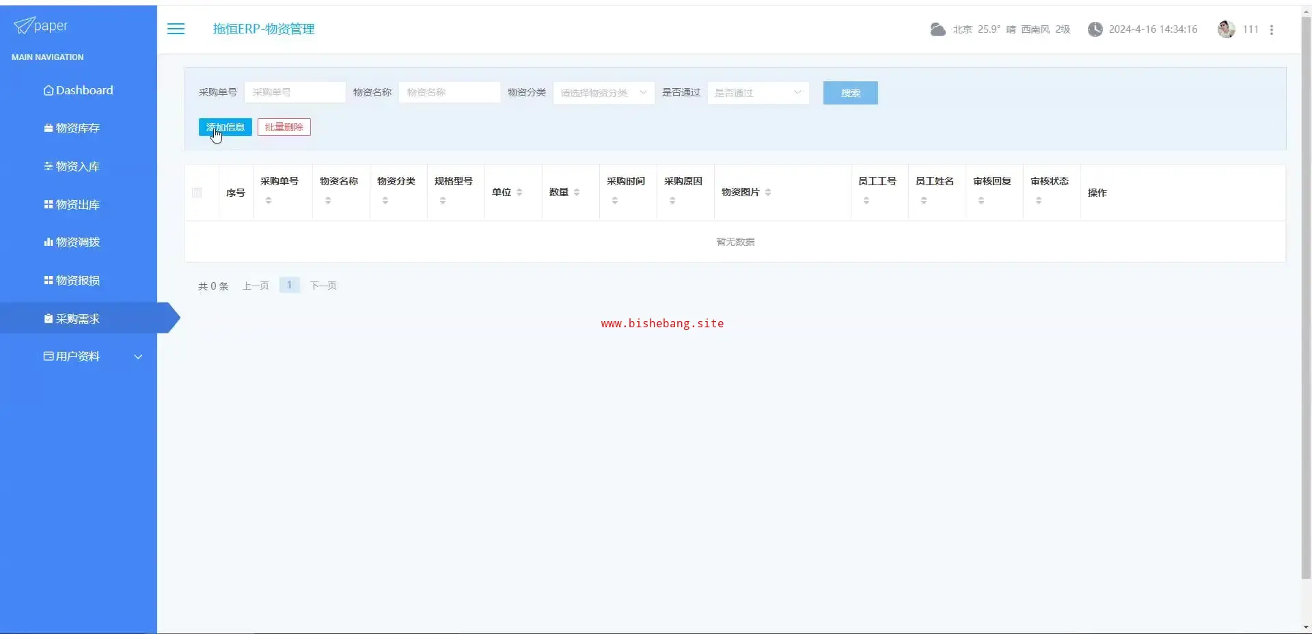Viewport: 1312px width, 634px height.
Task: Open the 物资分类 dropdown filter
Action: tap(603, 93)
